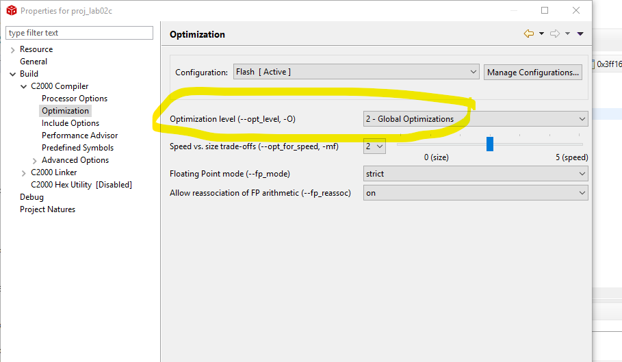
Task: Open the forward history dropdown arrow
Action: (x=568, y=34)
